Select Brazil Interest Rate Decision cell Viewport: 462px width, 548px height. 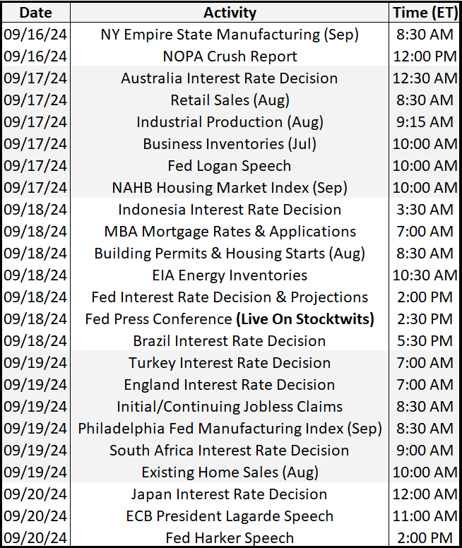pos(230,341)
